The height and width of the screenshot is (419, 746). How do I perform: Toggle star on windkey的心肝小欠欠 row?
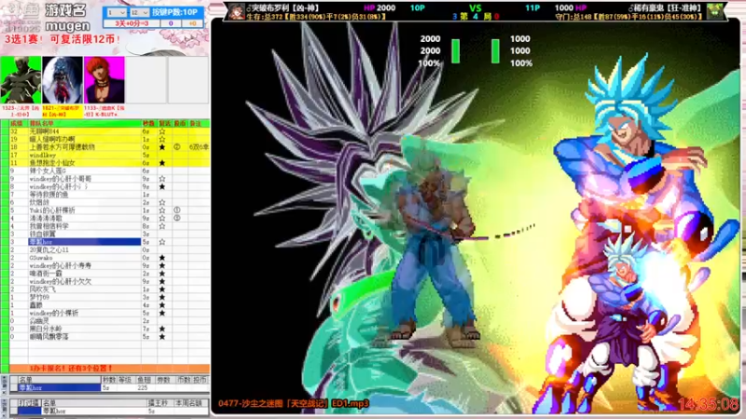click(x=162, y=281)
